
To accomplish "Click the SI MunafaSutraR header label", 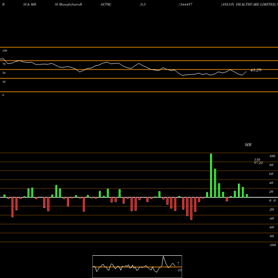I will (68, 4).
